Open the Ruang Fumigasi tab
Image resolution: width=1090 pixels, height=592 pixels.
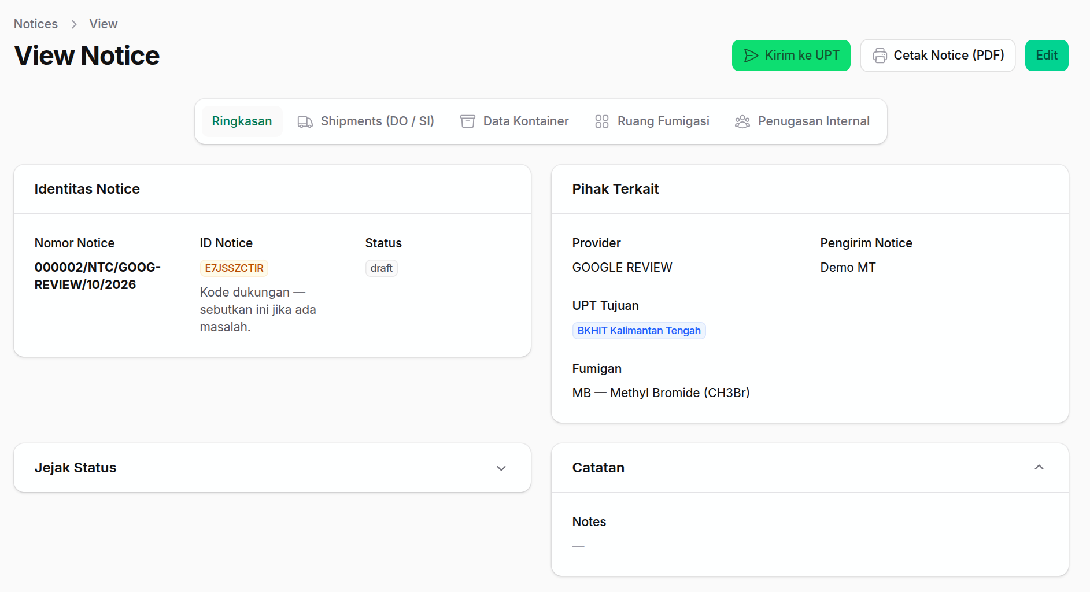coord(652,121)
